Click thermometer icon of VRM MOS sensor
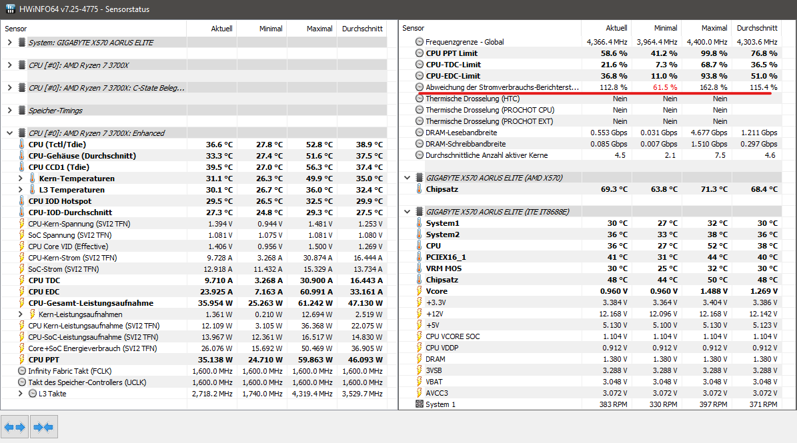This screenshot has width=797, height=443. tap(420, 268)
